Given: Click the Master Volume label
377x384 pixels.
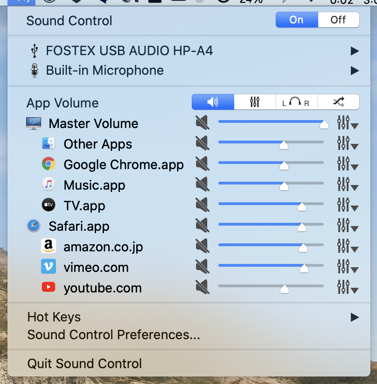Looking at the screenshot, I should [x=93, y=123].
